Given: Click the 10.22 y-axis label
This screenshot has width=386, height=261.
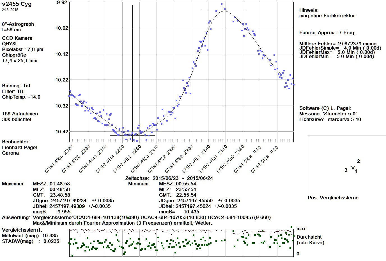Looking at the screenshot, I should 62,80.
